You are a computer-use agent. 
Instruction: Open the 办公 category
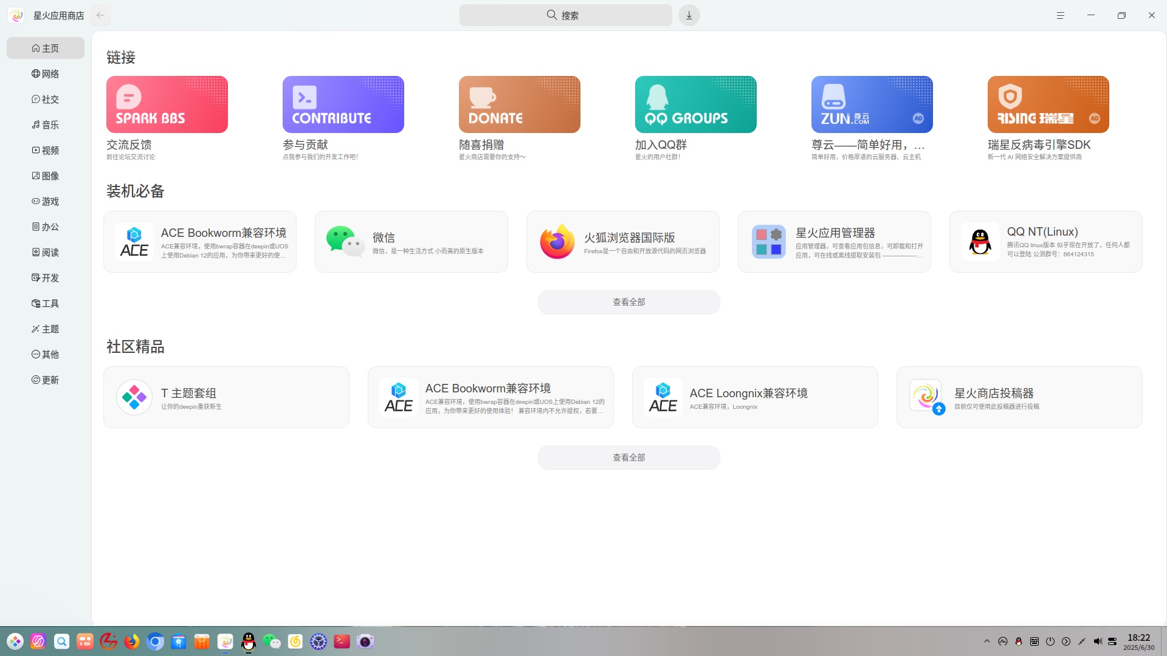[46, 227]
